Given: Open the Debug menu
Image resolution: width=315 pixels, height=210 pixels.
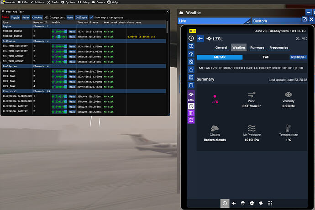Looking at the screenshot, I should click(x=84, y=2).
